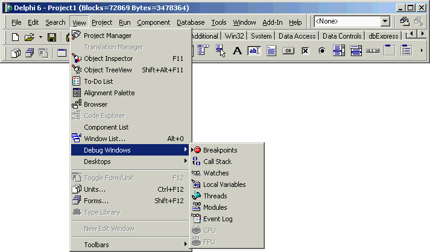Choose Units... menu item
Viewport: 430px width, 252px height.
click(130, 189)
